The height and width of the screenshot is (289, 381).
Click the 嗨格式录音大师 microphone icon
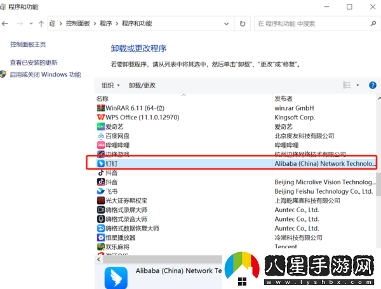coord(101,219)
